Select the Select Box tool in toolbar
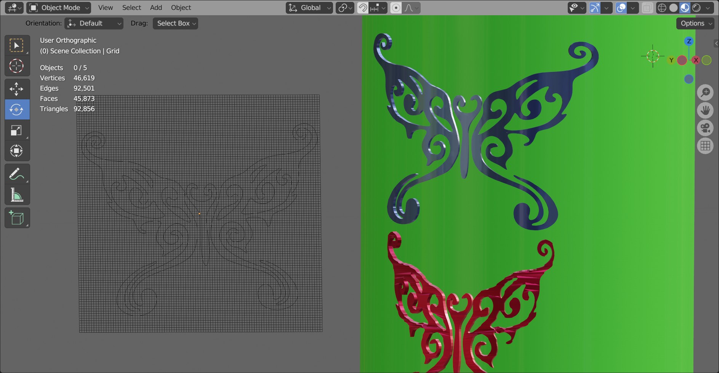The width and height of the screenshot is (719, 373). [x=17, y=45]
